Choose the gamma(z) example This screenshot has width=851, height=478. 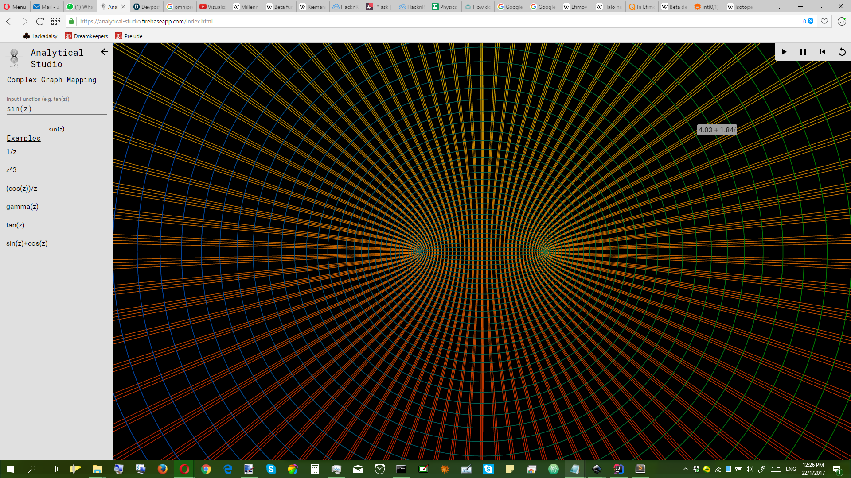[22, 207]
